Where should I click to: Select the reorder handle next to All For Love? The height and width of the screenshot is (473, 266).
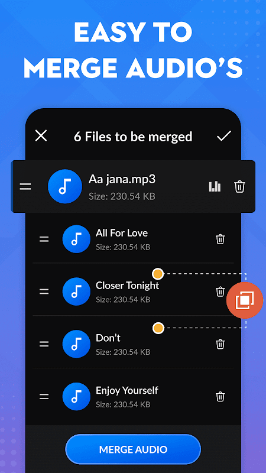point(44,239)
